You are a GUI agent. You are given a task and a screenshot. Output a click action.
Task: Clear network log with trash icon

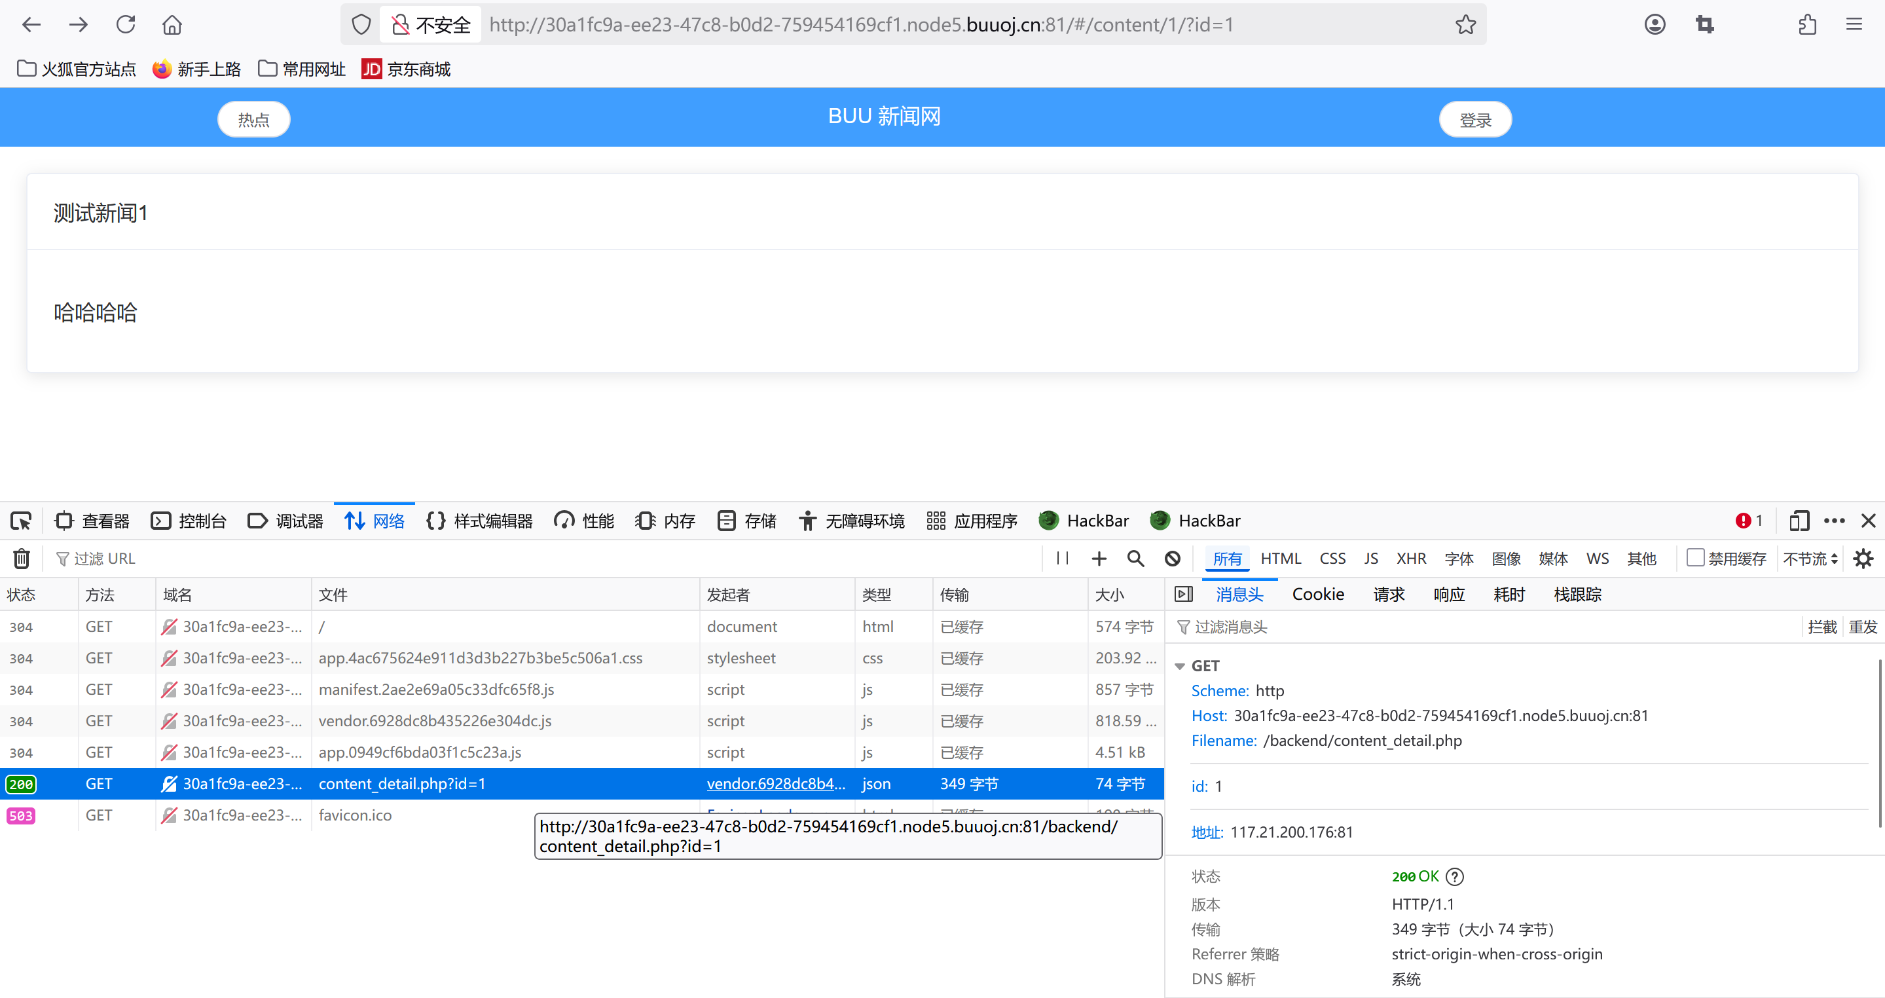coord(21,559)
